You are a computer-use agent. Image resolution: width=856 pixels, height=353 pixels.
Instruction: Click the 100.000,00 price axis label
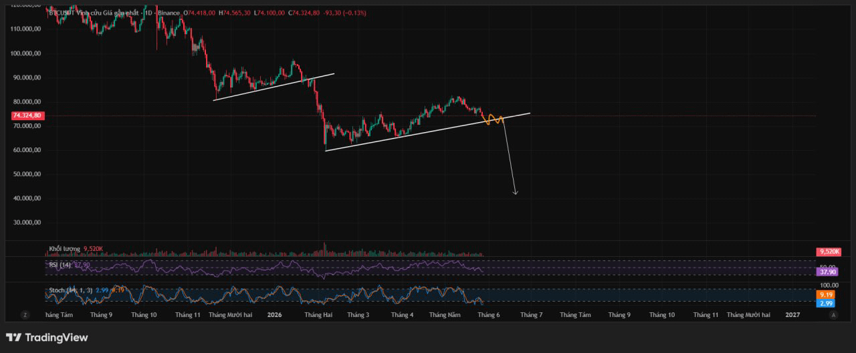tap(27, 53)
